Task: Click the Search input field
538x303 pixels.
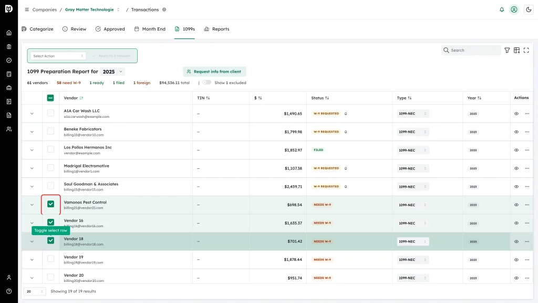Action: click(x=471, y=50)
